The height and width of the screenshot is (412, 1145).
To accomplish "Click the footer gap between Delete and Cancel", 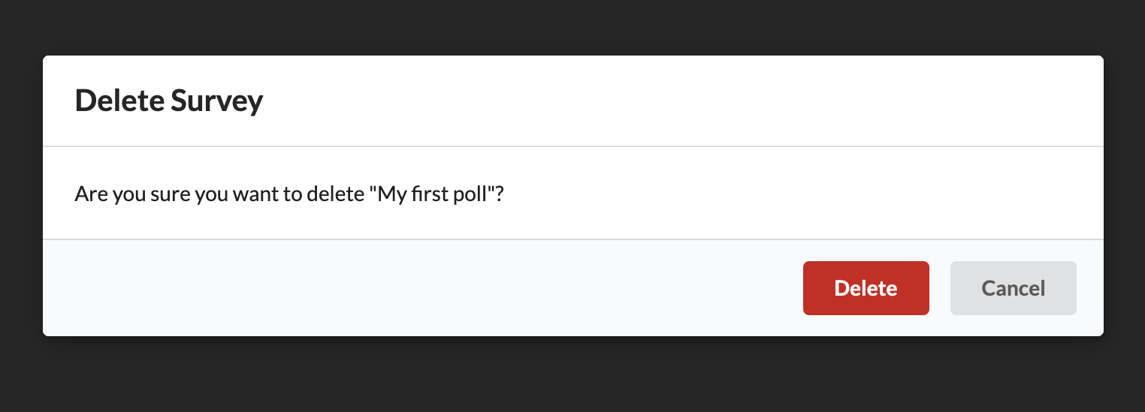I will click(x=940, y=288).
